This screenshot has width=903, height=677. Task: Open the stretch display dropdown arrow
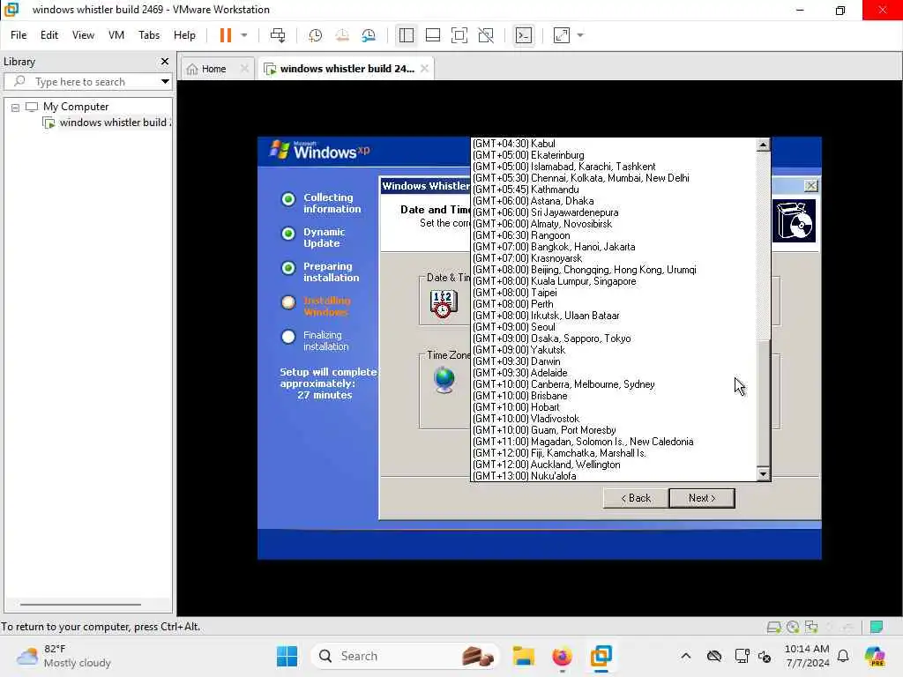coord(580,35)
